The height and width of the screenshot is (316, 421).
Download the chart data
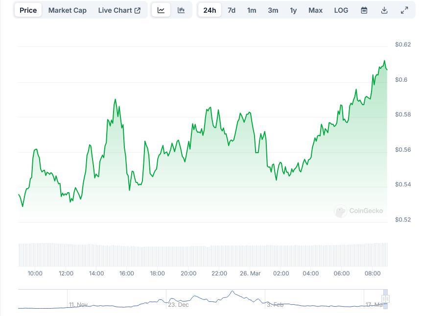384,10
